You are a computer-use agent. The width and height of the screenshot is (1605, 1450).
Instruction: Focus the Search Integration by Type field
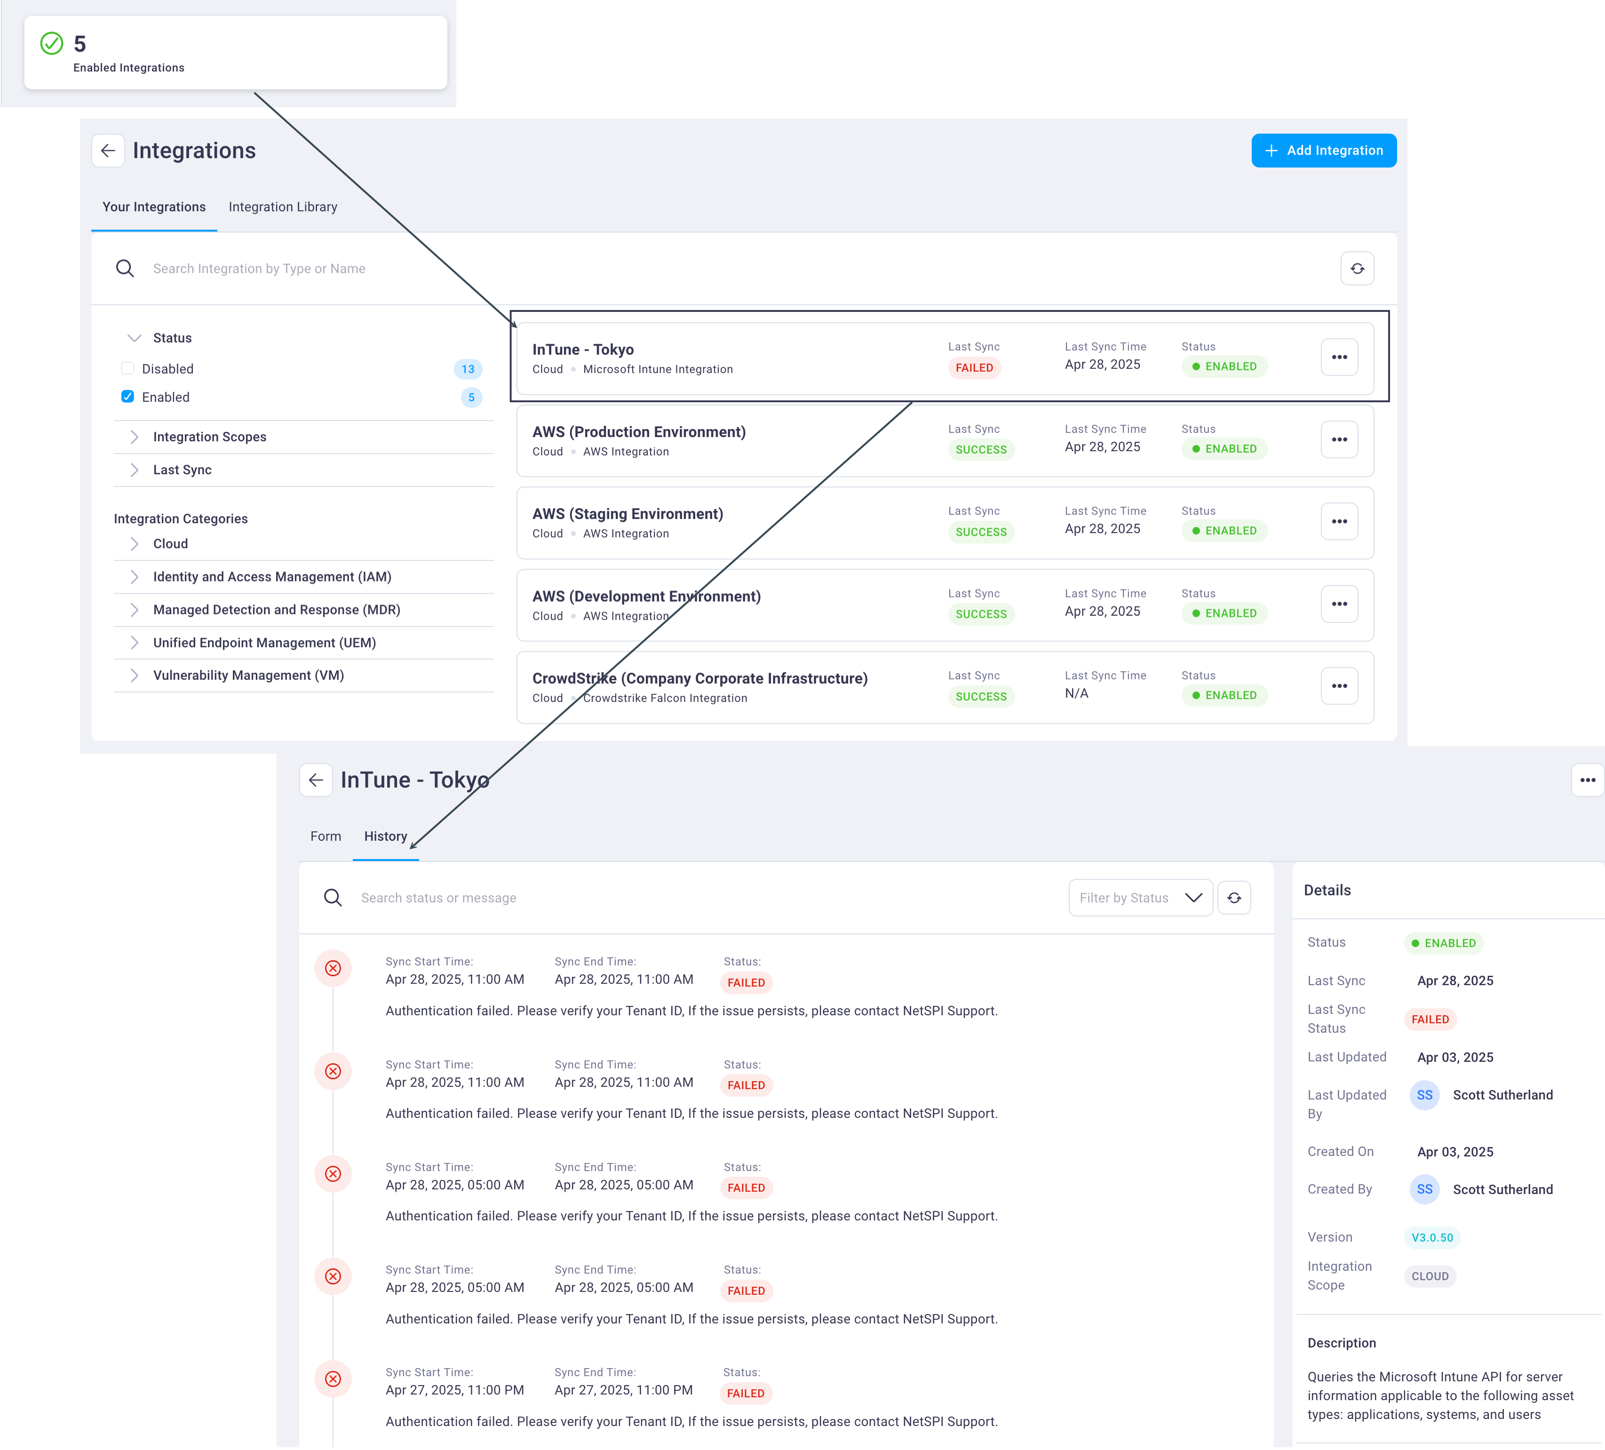259,269
